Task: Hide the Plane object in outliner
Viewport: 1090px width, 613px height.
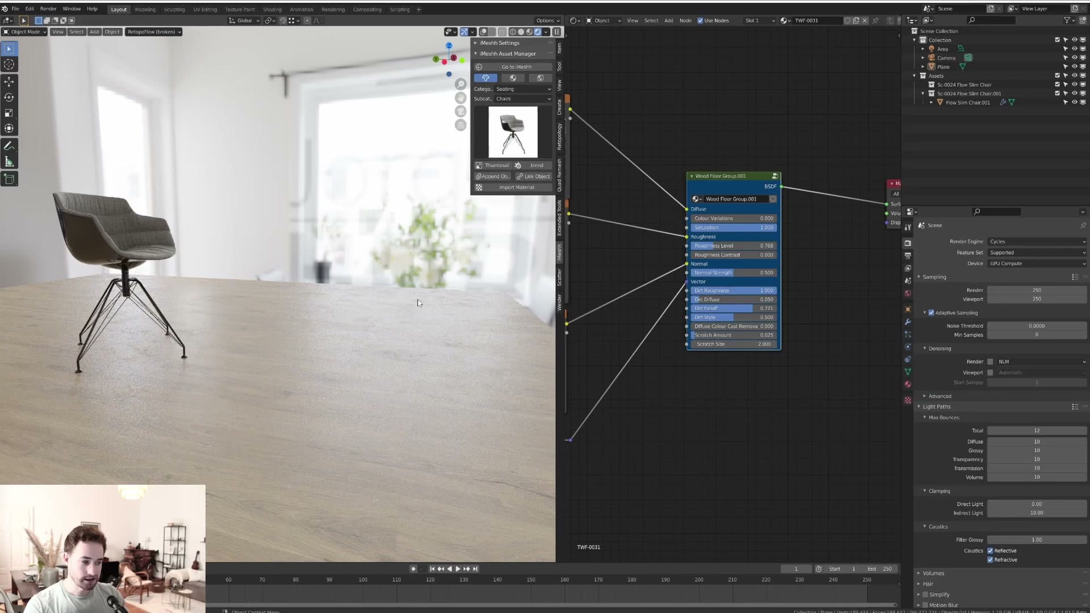Action: pos(1074,67)
